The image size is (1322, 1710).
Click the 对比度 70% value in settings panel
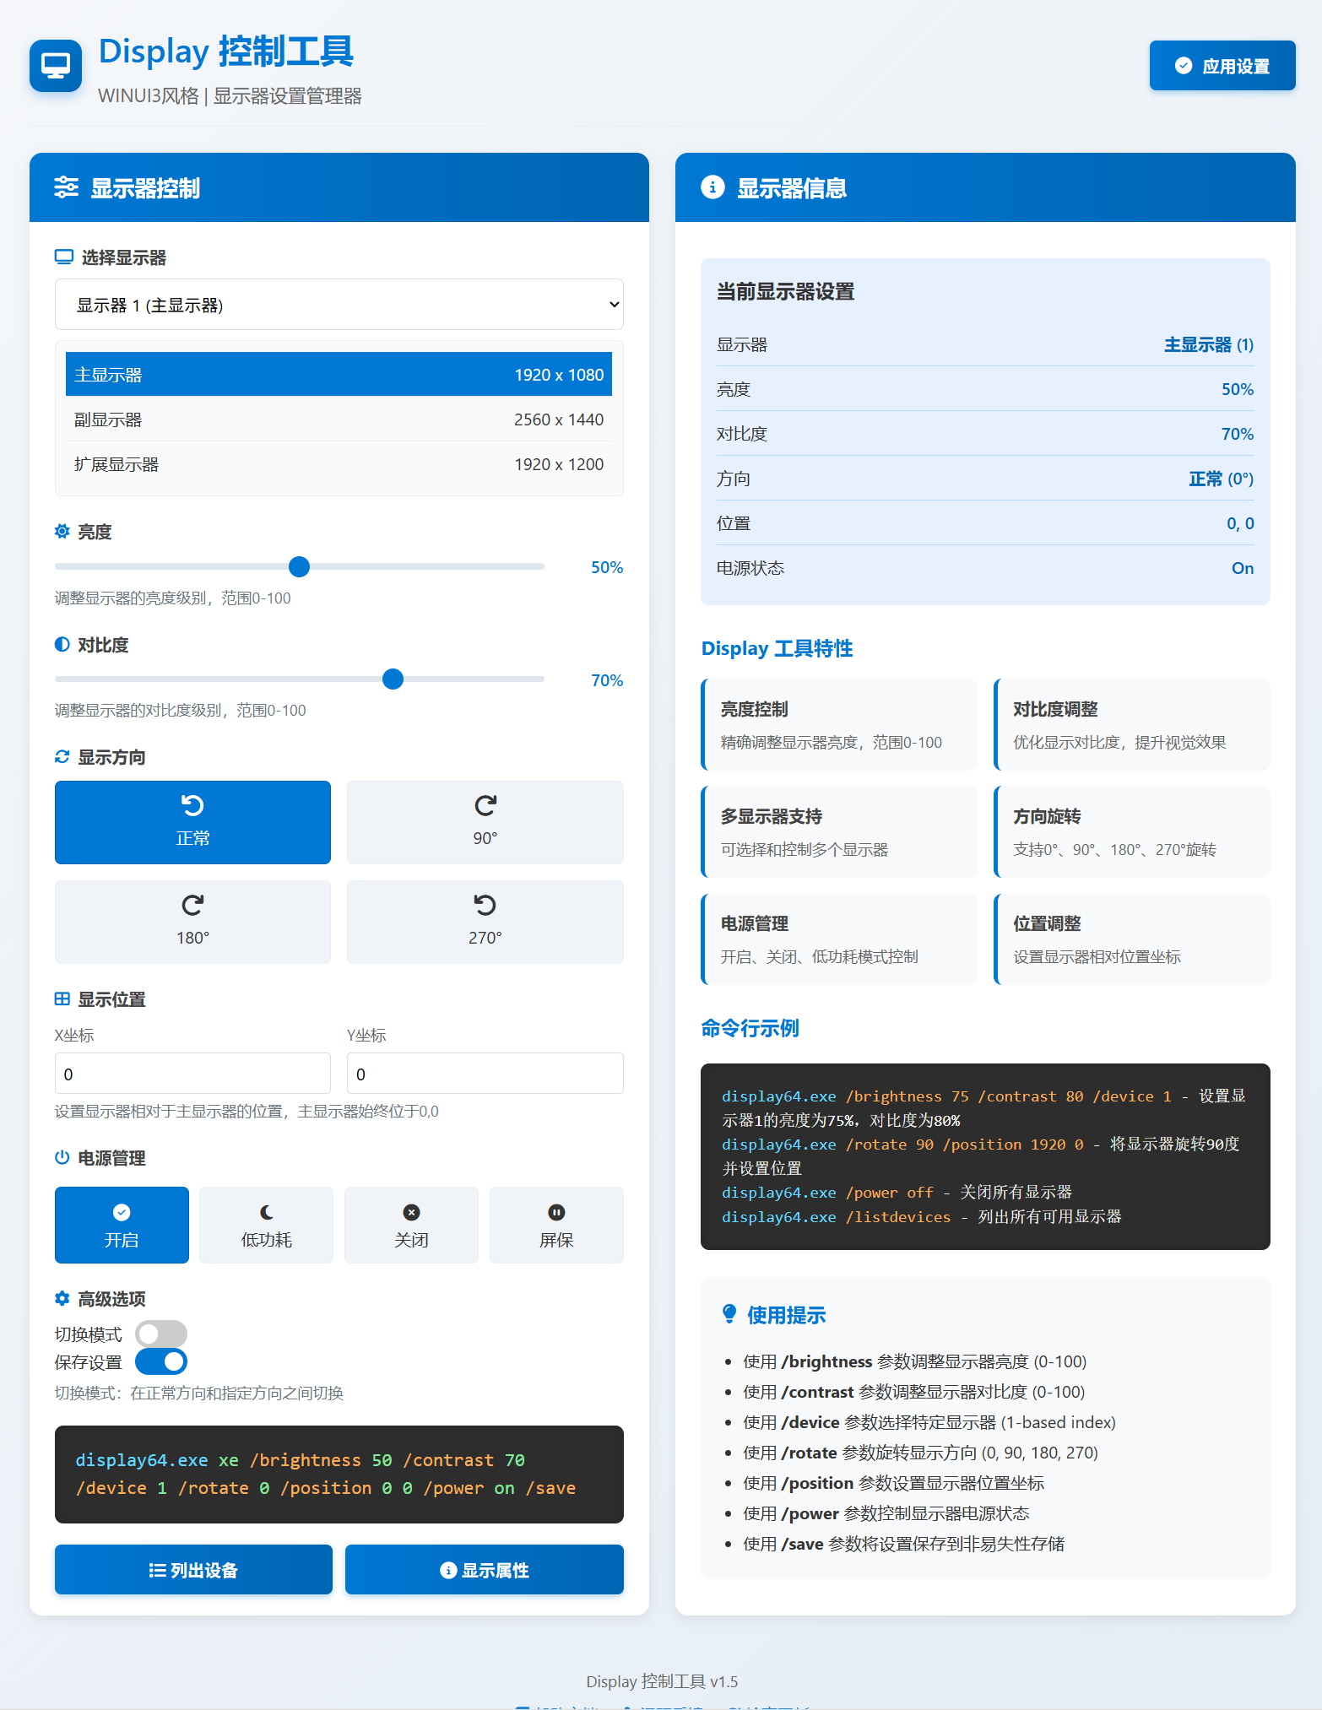(1238, 434)
